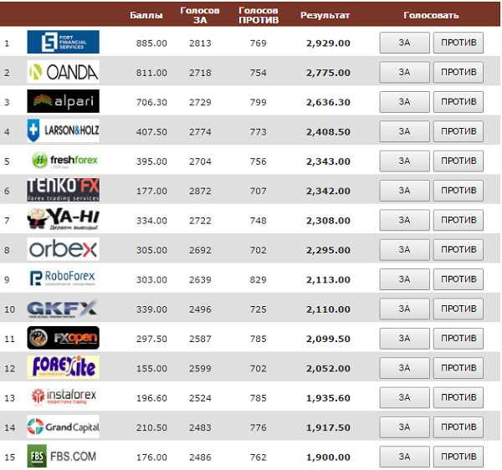
Task: Click the Голосовать column header
Action: [431, 15]
